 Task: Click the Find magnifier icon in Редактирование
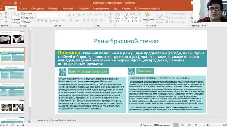pyautogui.click(x=192, y=13)
